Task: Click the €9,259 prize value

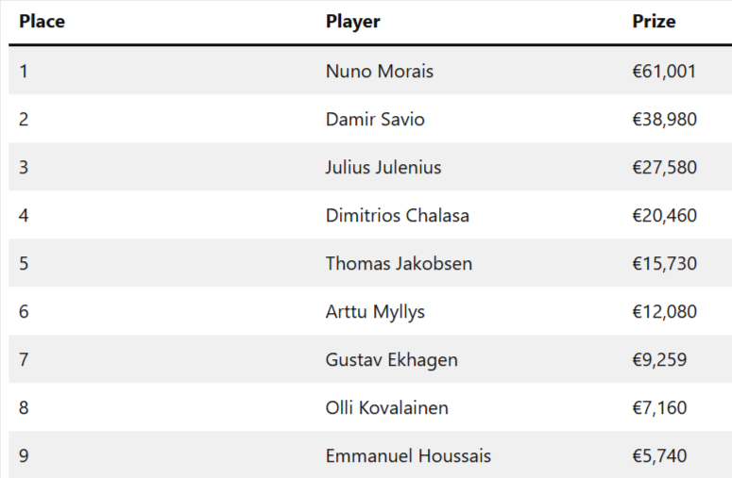Action: tap(659, 359)
